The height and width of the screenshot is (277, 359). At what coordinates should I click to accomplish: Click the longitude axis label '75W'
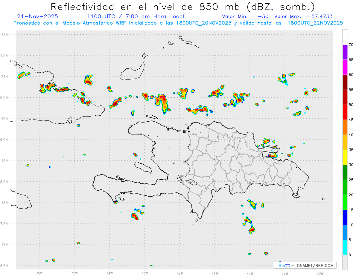[74, 273]
